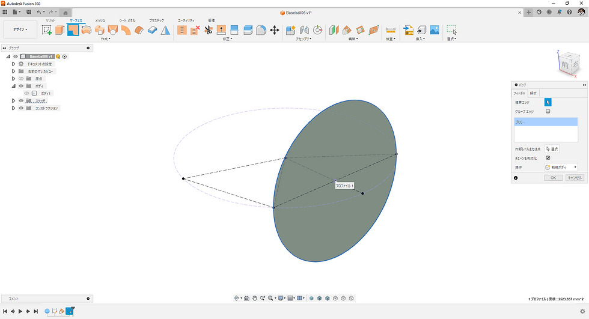Click the Undo arrow
Screen dimensions: 589x319
(x=38, y=12)
